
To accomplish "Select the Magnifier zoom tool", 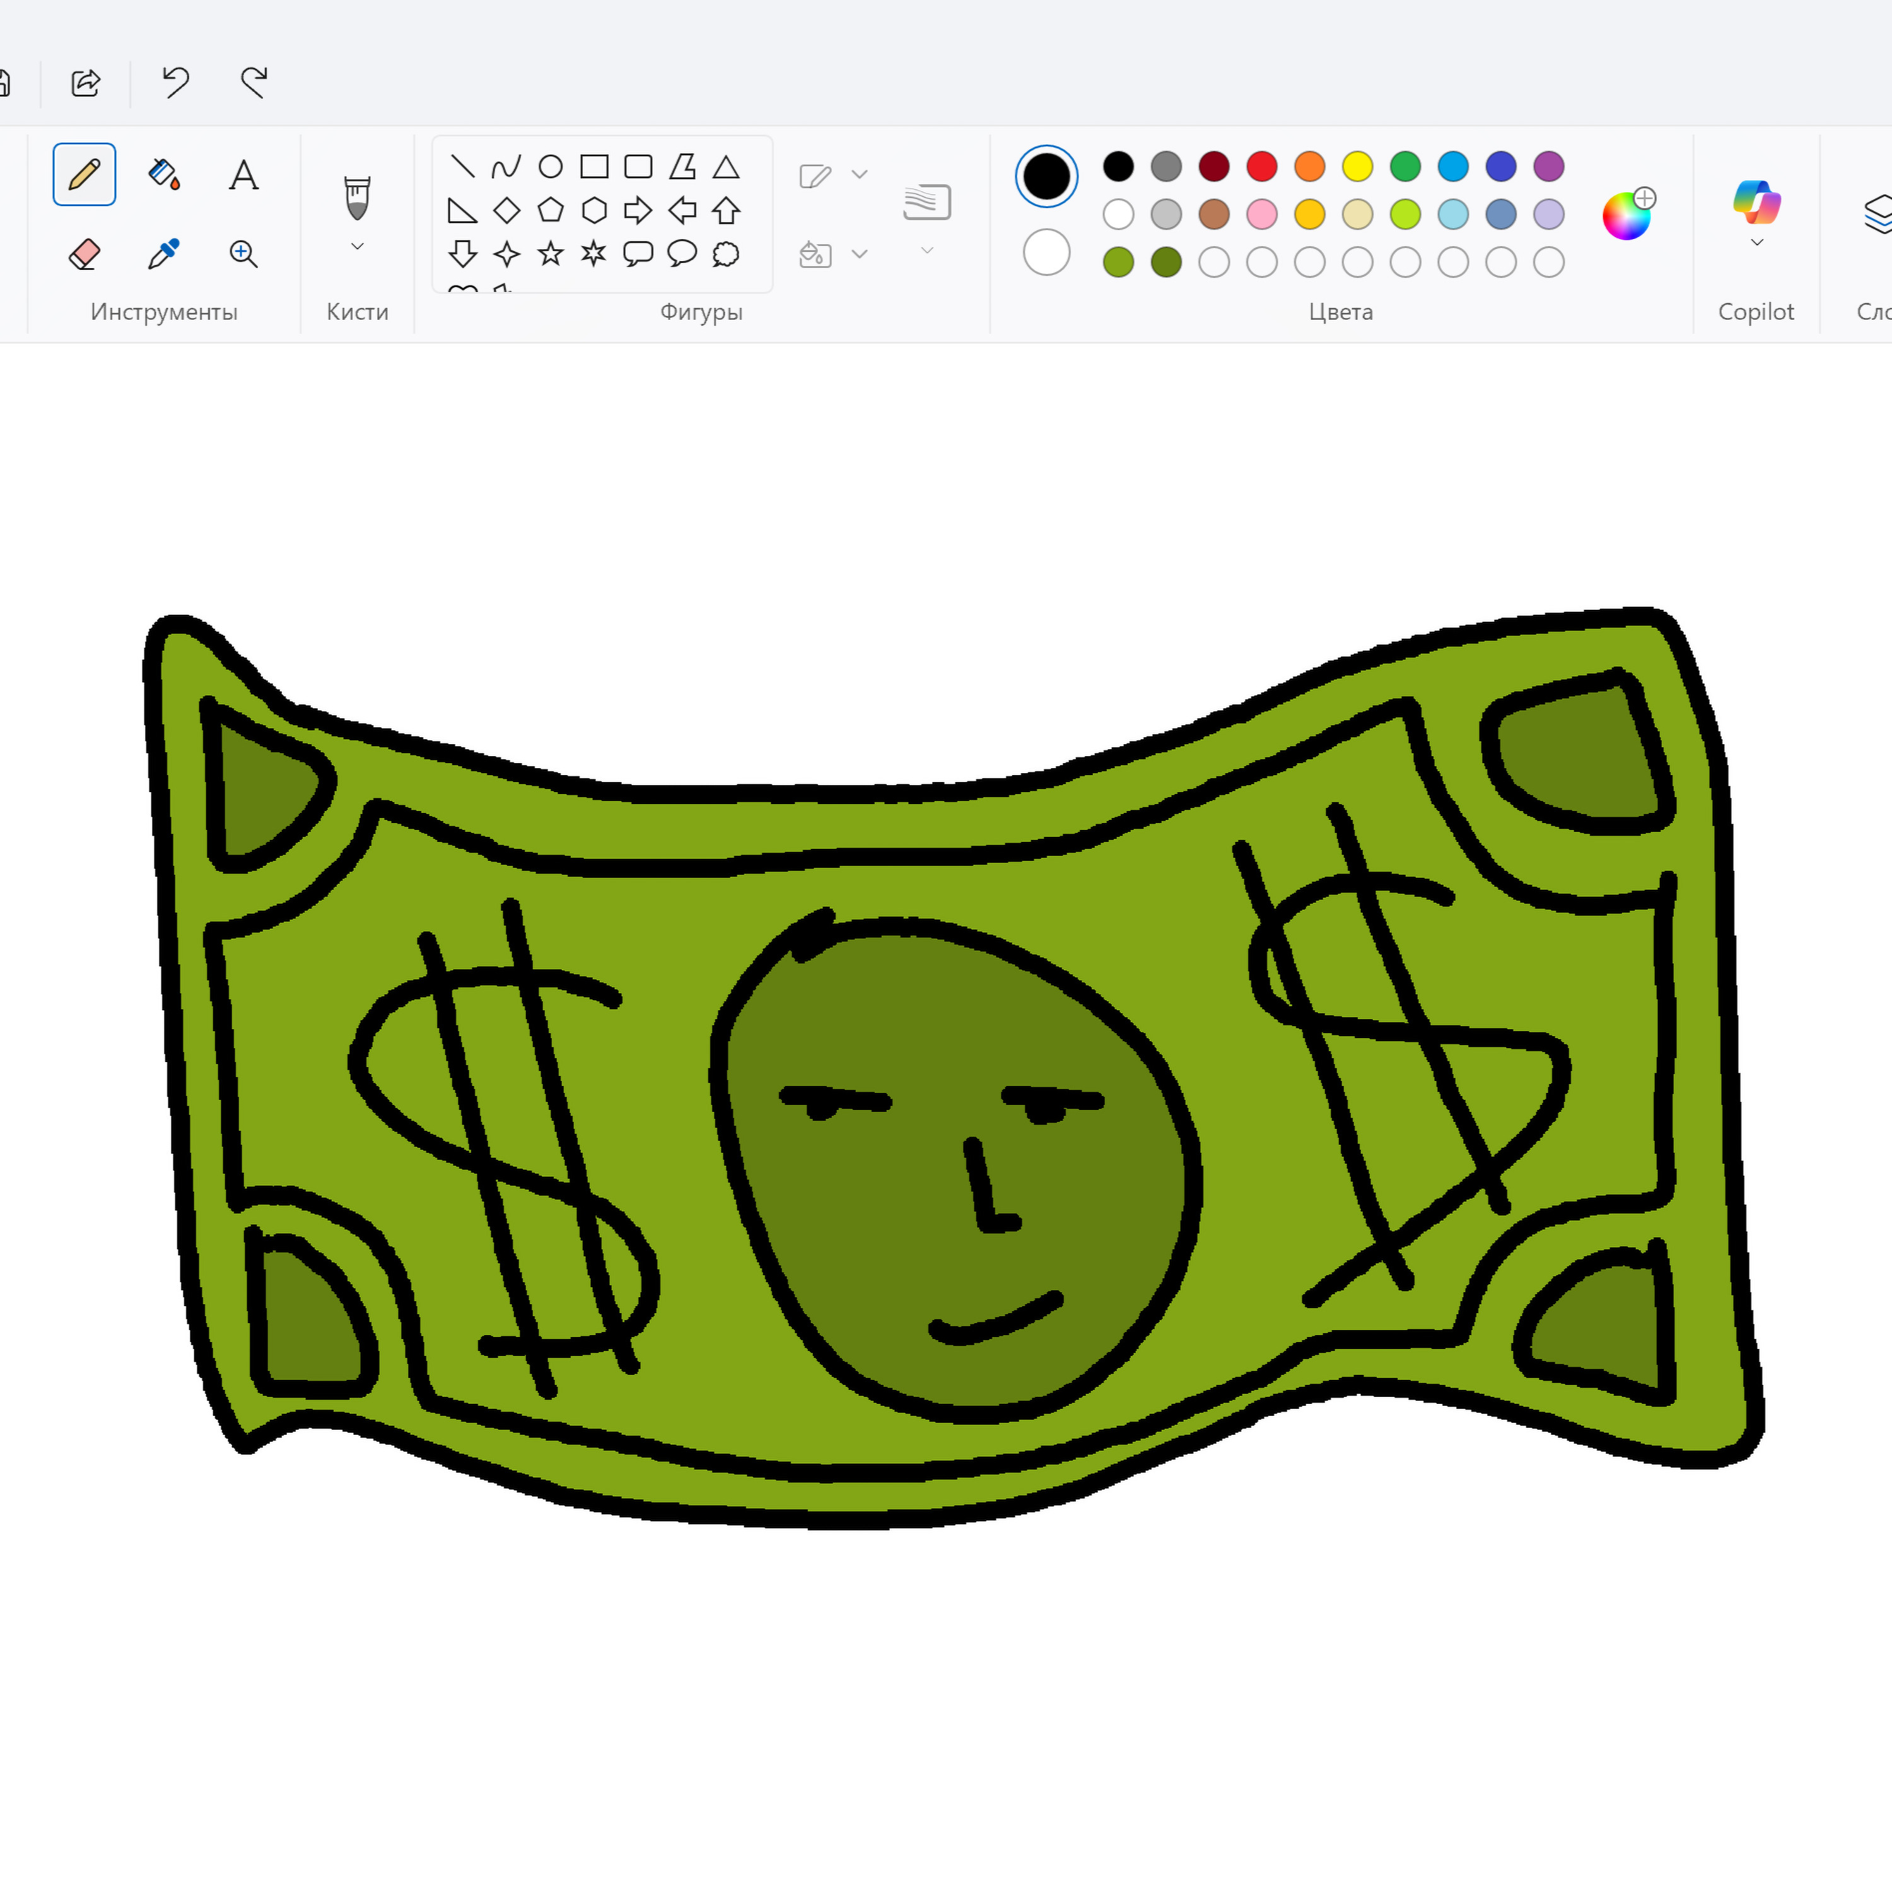I will (243, 254).
